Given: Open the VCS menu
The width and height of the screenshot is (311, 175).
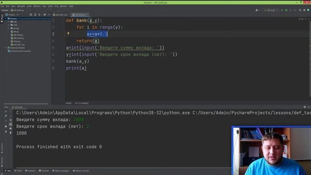Looking at the screenshot, I should (56, 6).
